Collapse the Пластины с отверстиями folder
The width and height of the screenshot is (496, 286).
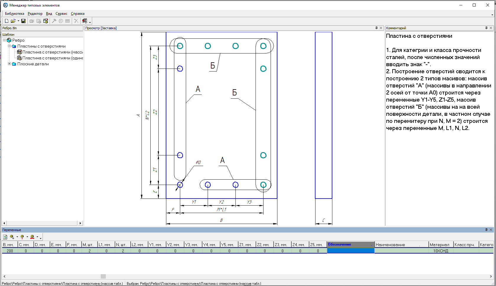coord(9,46)
